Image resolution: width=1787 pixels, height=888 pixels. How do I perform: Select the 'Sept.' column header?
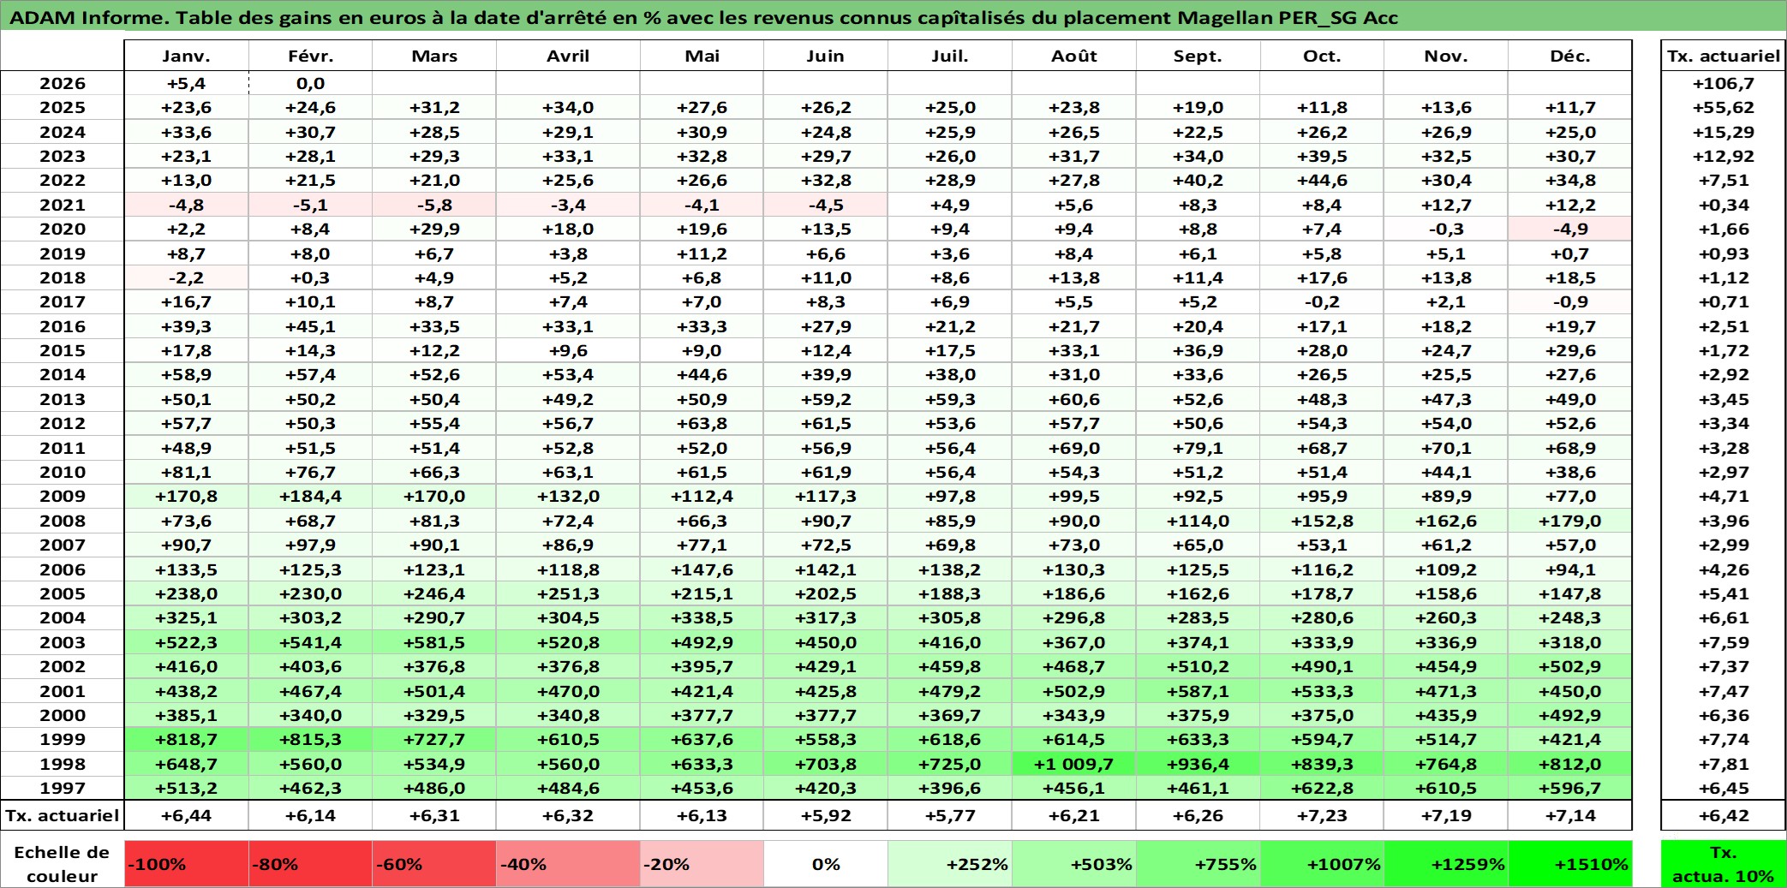(x=1198, y=57)
